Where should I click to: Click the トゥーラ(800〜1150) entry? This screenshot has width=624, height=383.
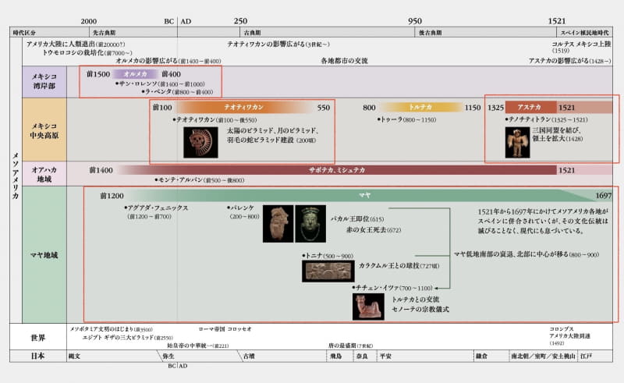tap(406, 119)
